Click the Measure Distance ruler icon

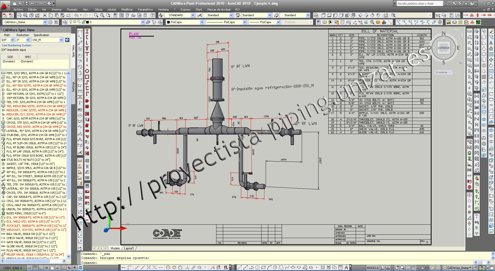coord(437,15)
